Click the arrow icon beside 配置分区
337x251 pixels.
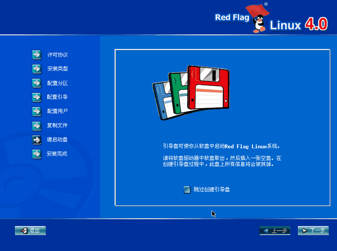(x=37, y=83)
